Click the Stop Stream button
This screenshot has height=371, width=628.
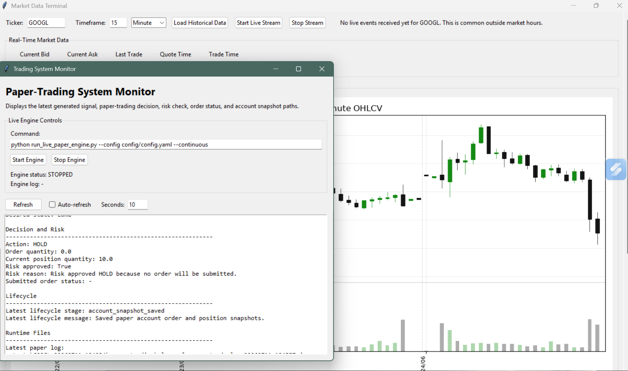[x=307, y=23]
